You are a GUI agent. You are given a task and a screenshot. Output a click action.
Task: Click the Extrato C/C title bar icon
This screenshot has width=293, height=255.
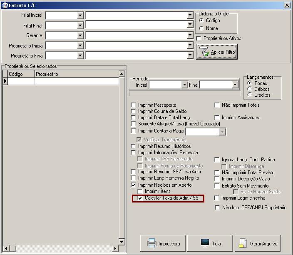pos(4,5)
